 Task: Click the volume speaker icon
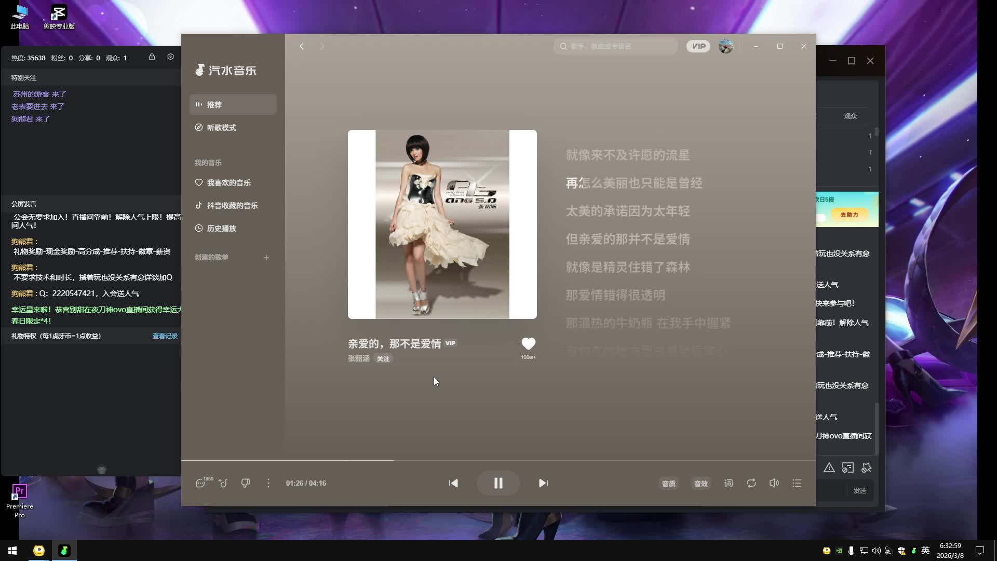tap(774, 483)
